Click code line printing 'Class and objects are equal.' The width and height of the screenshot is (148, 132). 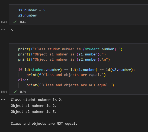pos(66,75)
